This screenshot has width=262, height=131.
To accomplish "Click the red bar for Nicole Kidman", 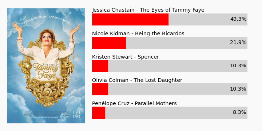I will 109,43.
